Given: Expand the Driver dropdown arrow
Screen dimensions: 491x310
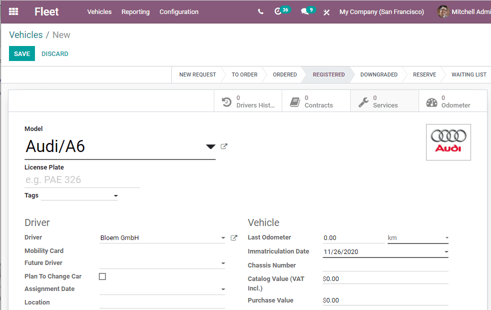Looking at the screenshot, I should 223,238.
